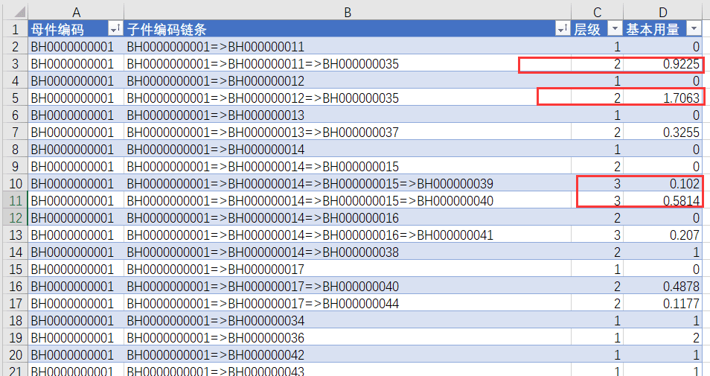Select row 17 header
Viewport: 710px width, 376px height.
click(16, 303)
